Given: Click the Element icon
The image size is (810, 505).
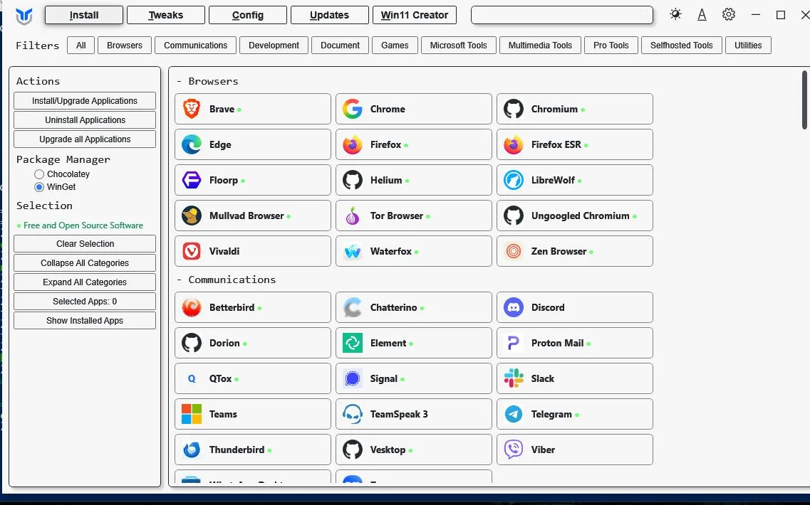Looking at the screenshot, I should point(353,343).
